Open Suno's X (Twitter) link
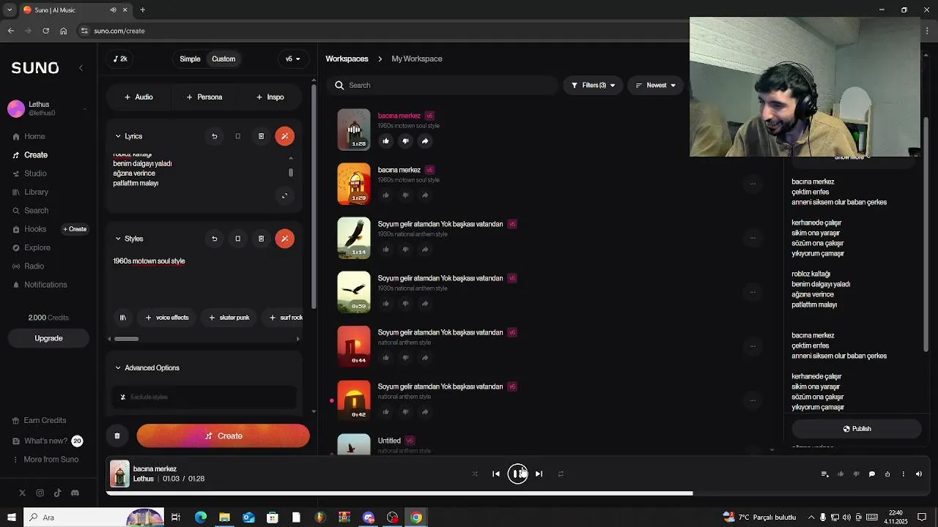Image resolution: width=938 pixels, height=527 pixels. [22, 493]
